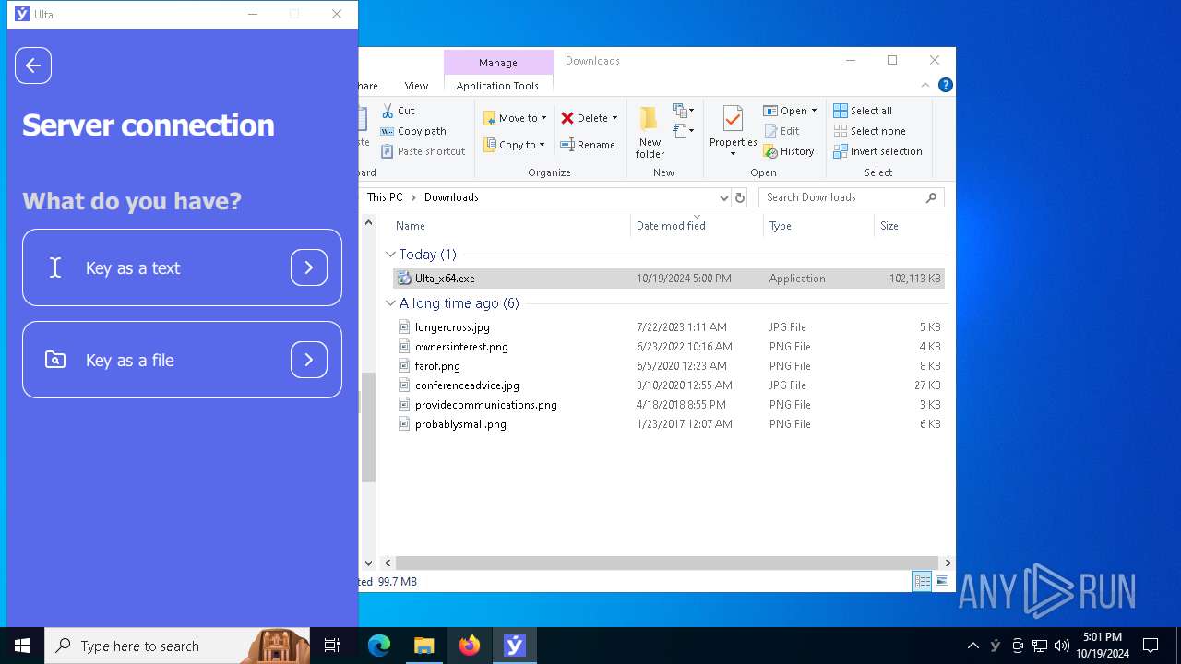This screenshot has width=1181, height=664.
Task: Open File Explorer from taskbar
Action: pos(423,646)
